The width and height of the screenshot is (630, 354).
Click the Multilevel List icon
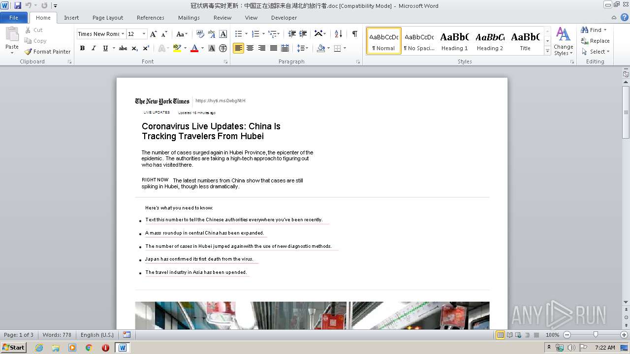pyautogui.click(x=272, y=34)
